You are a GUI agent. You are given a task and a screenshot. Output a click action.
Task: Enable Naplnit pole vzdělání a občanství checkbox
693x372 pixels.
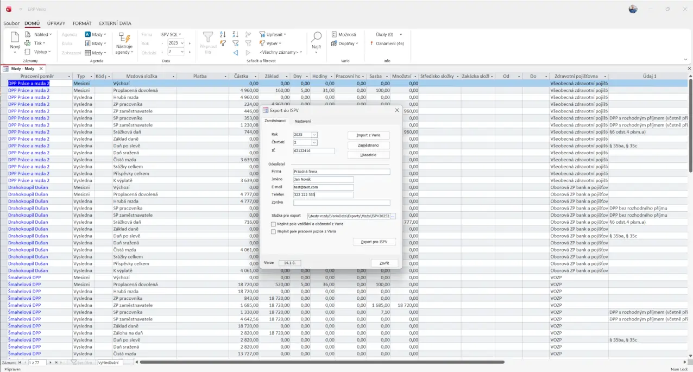(273, 224)
